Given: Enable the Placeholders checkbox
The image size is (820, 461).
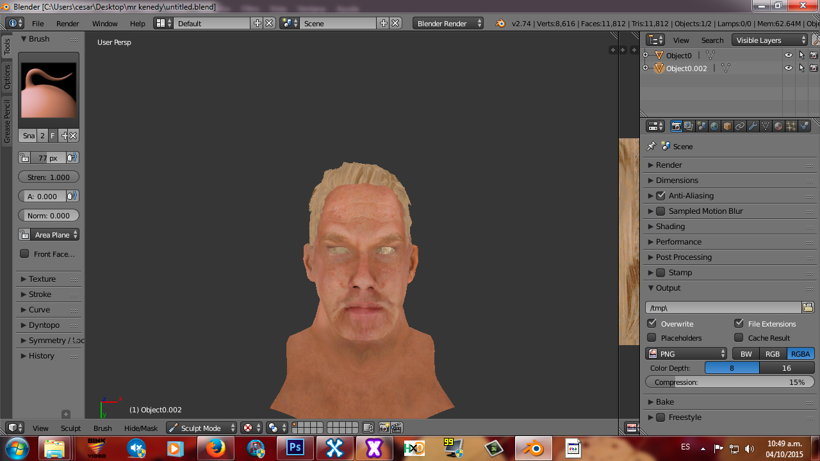Looking at the screenshot, I should pos(652,337).
